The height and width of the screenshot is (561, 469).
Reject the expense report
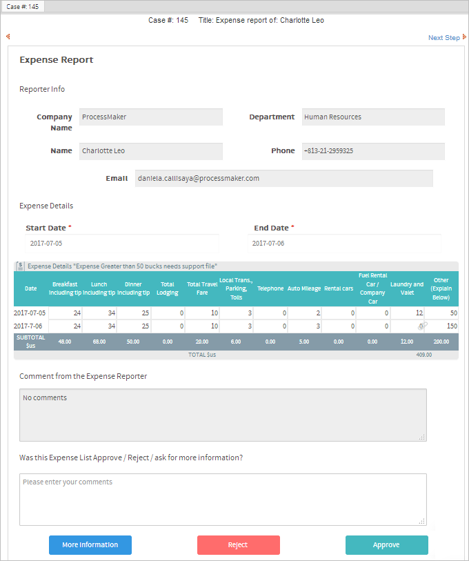click(x=238, y=545)
